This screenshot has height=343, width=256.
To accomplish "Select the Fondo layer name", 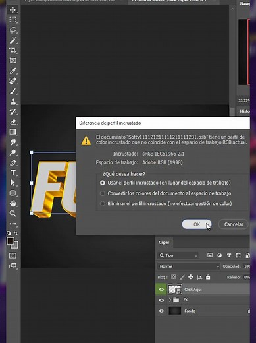I will pyautogui.click(x=190, y=311).
